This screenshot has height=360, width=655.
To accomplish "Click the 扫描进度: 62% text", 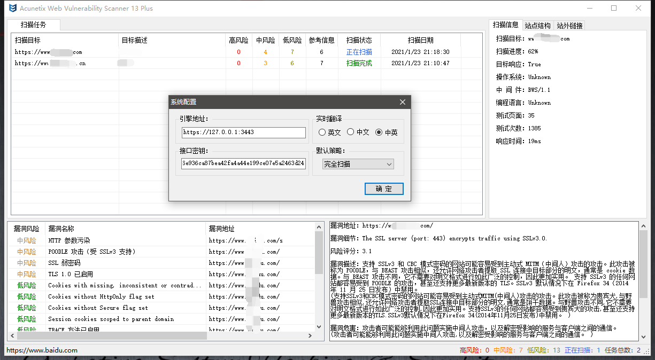I will pos(517,51).
